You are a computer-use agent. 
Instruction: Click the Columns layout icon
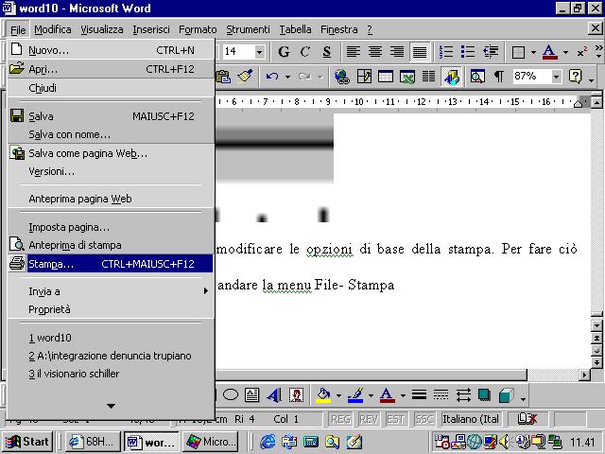(428, 77)
